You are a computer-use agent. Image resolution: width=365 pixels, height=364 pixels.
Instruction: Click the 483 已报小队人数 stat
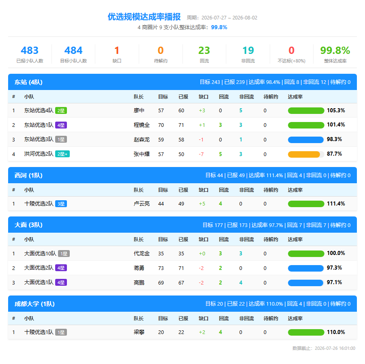point(30,54)
